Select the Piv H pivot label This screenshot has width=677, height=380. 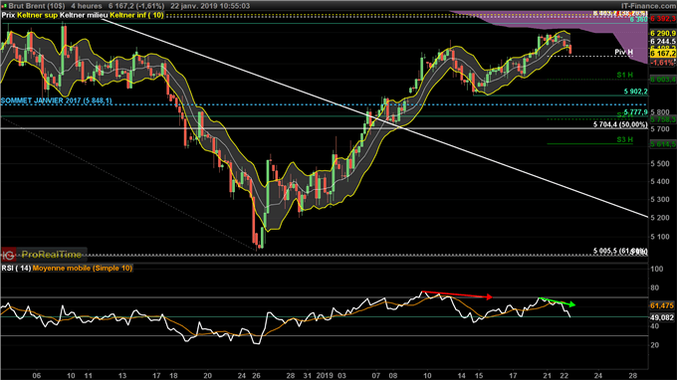tap(623, 52)
